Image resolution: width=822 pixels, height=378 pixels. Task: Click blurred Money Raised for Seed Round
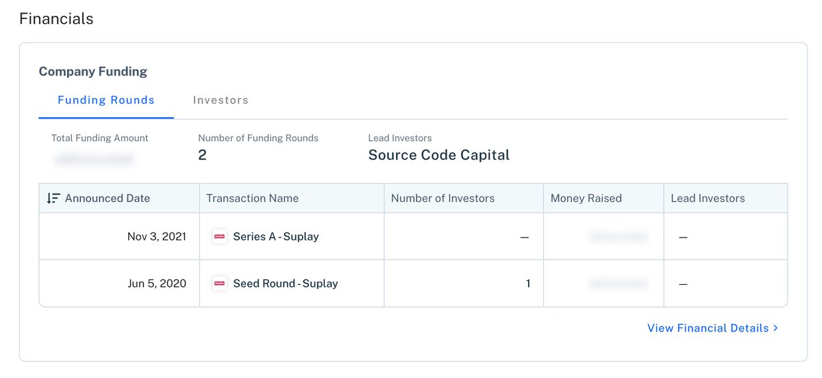click(x=618, y=283)
